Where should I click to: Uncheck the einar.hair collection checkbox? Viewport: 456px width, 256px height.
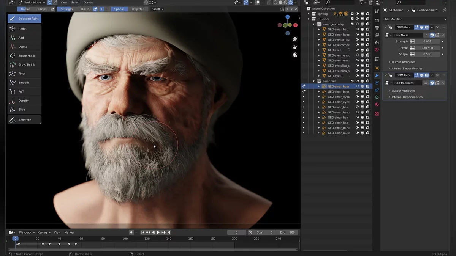352,81
